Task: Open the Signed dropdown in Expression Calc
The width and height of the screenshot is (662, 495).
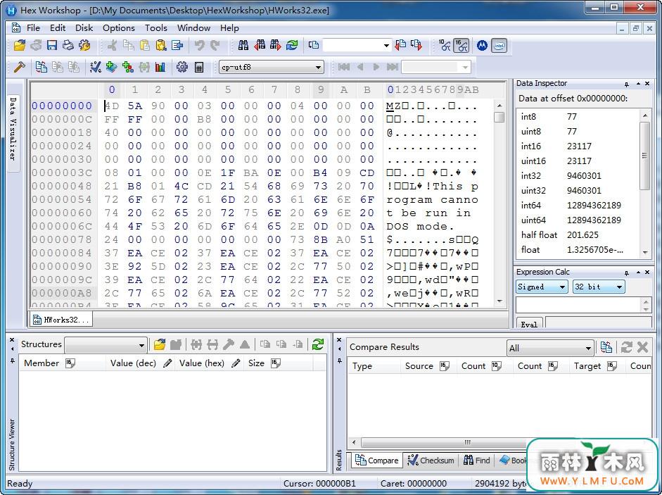Action: pyautogui.click(x=562, y=287)
